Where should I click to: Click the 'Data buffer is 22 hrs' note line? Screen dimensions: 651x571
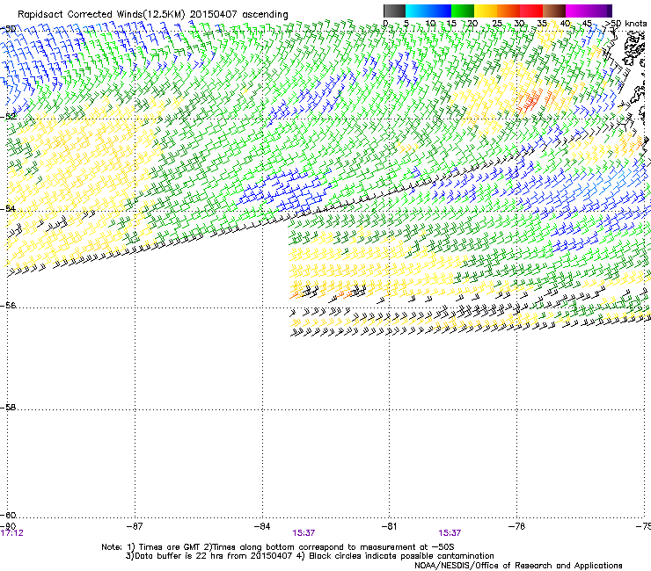point(310,556)
